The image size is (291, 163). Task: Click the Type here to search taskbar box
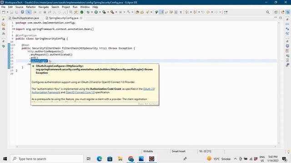47,159
